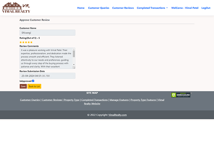
Task: Click the Verified & Secured seal badge
Action: (181, 95)
